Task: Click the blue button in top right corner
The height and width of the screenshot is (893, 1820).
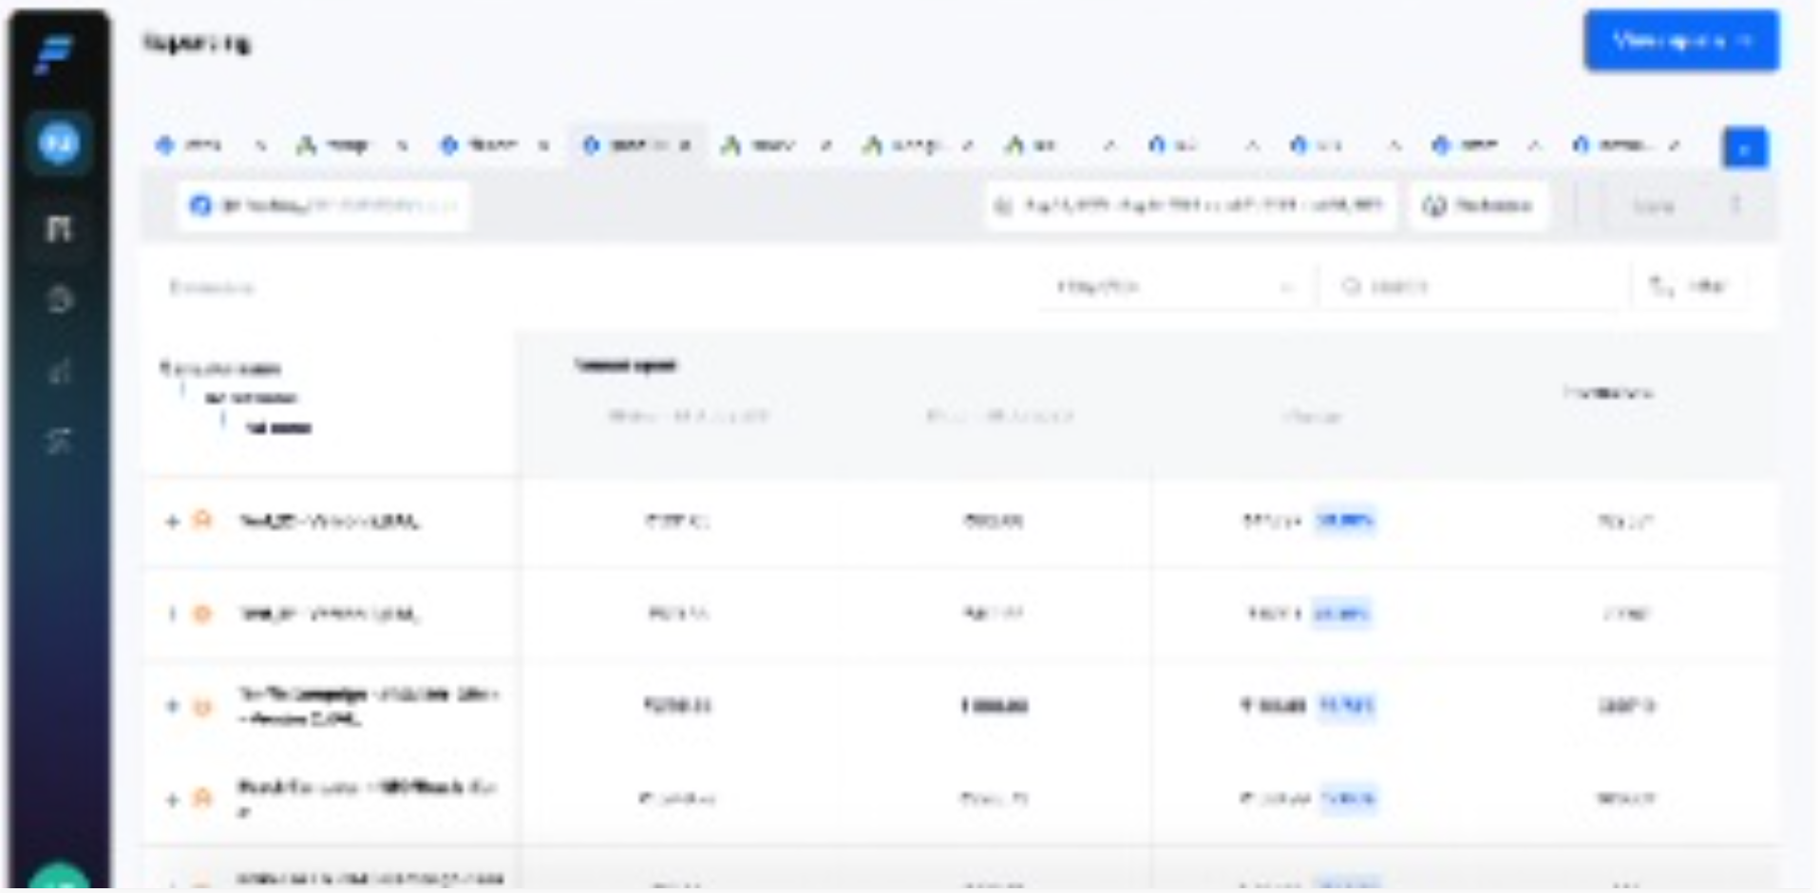Action: [x=1680, y=41]
